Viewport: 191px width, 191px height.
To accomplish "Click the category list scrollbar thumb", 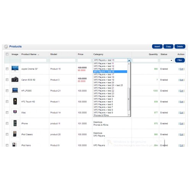I will [x=129, y=99].
